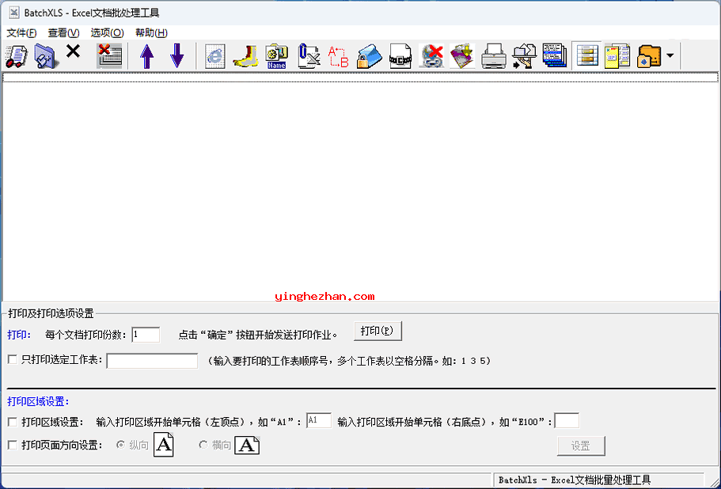Click the 设置 button
The image size is (721, 489).
pyautogui.click(x=581, y=445)
